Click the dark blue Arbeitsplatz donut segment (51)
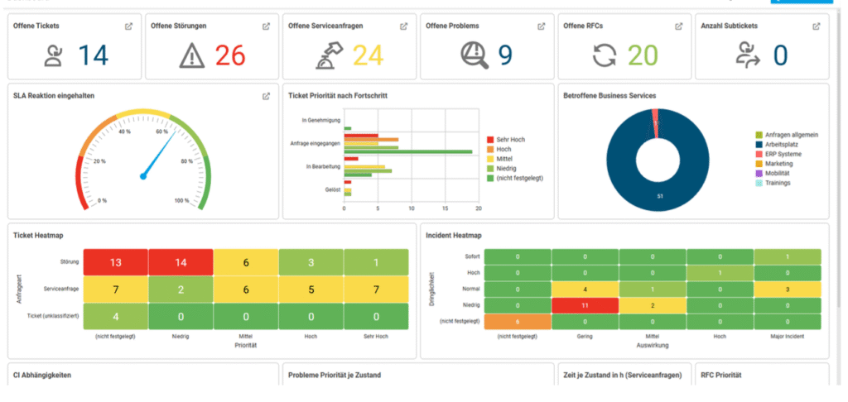 pos(659,196)
